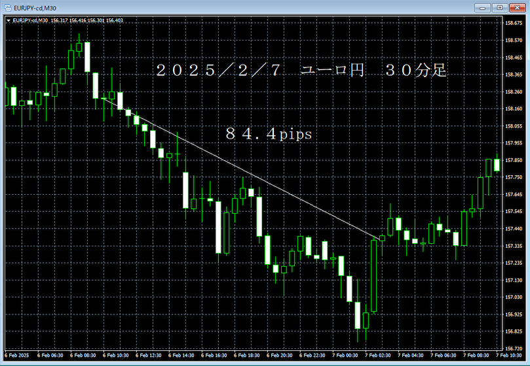Click price label 156.825 on the scale
The width and height of the screenshot is (530, 366).
(514, 331)
